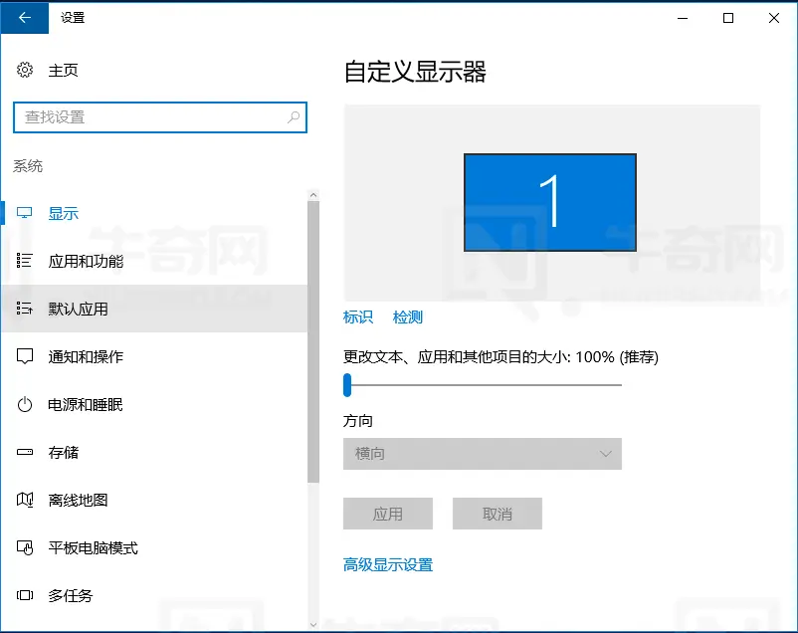The width and height of the screenshot is (798, 633).
Task: Go to 通知和操作 settings
Action: 154,356
